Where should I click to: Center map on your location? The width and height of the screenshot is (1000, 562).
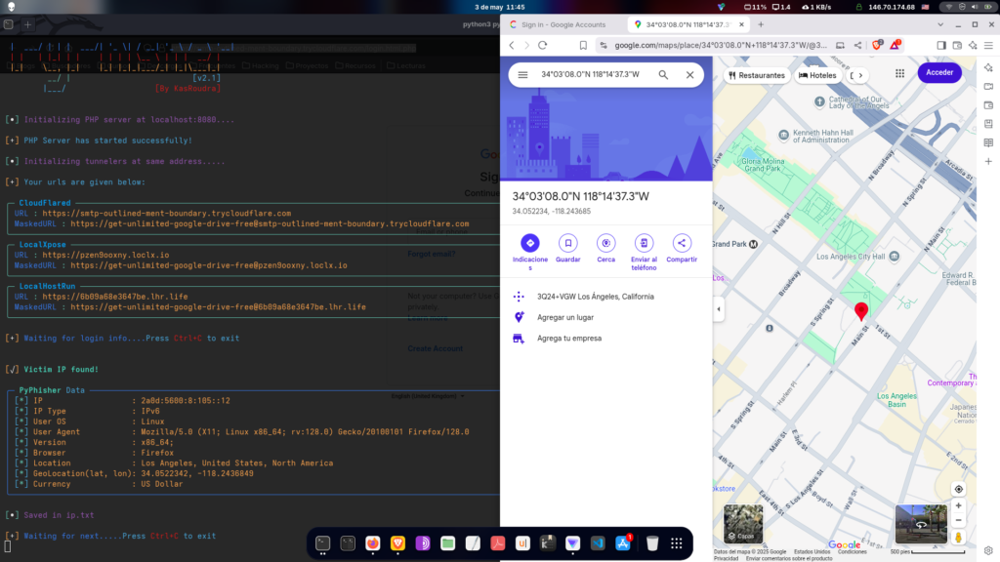point(958,490)
